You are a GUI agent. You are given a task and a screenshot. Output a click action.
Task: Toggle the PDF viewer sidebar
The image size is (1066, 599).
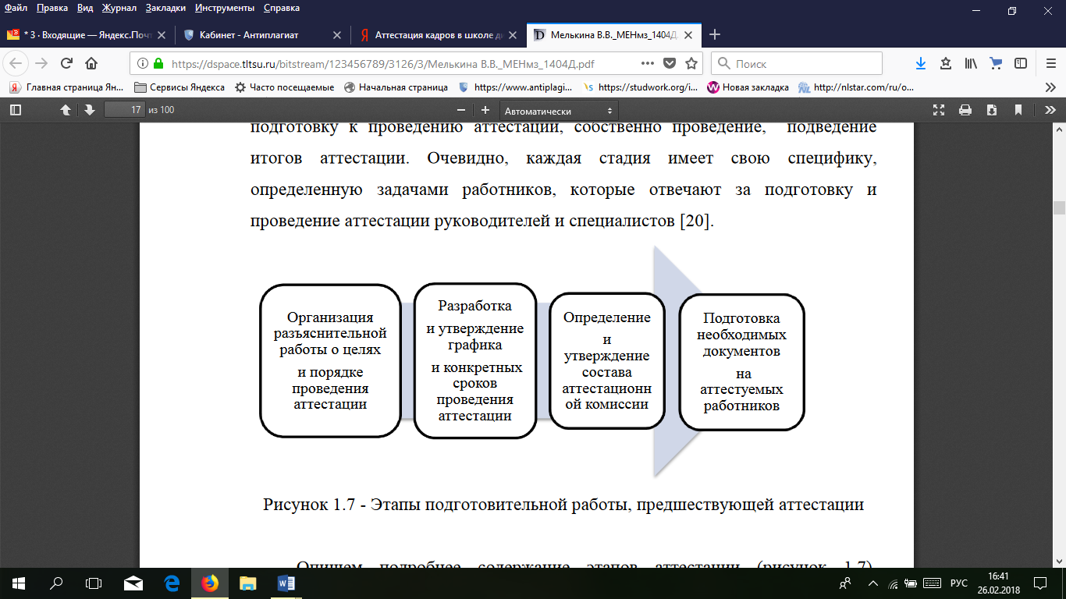tap(15, 110)
